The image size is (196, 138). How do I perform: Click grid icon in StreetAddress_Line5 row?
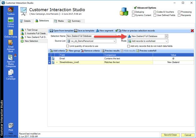pos(53,62)
